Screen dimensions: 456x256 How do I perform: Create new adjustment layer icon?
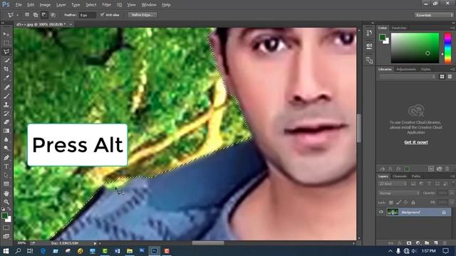click(418, 243)
